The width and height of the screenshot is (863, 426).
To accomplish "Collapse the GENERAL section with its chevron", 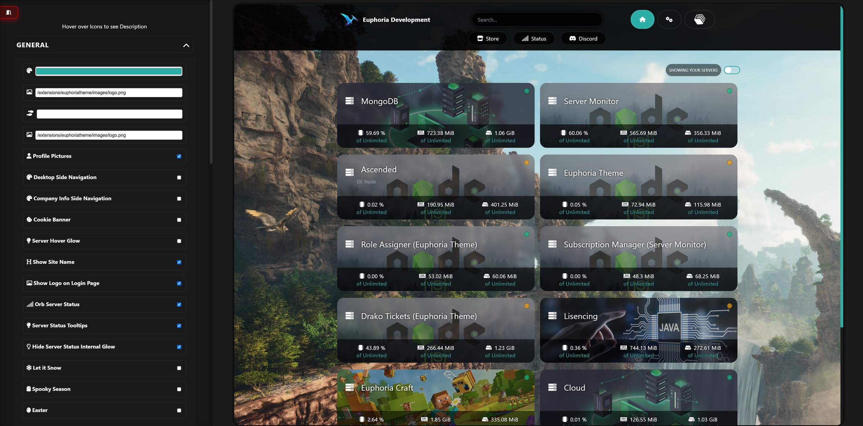I will pos(186,45).
